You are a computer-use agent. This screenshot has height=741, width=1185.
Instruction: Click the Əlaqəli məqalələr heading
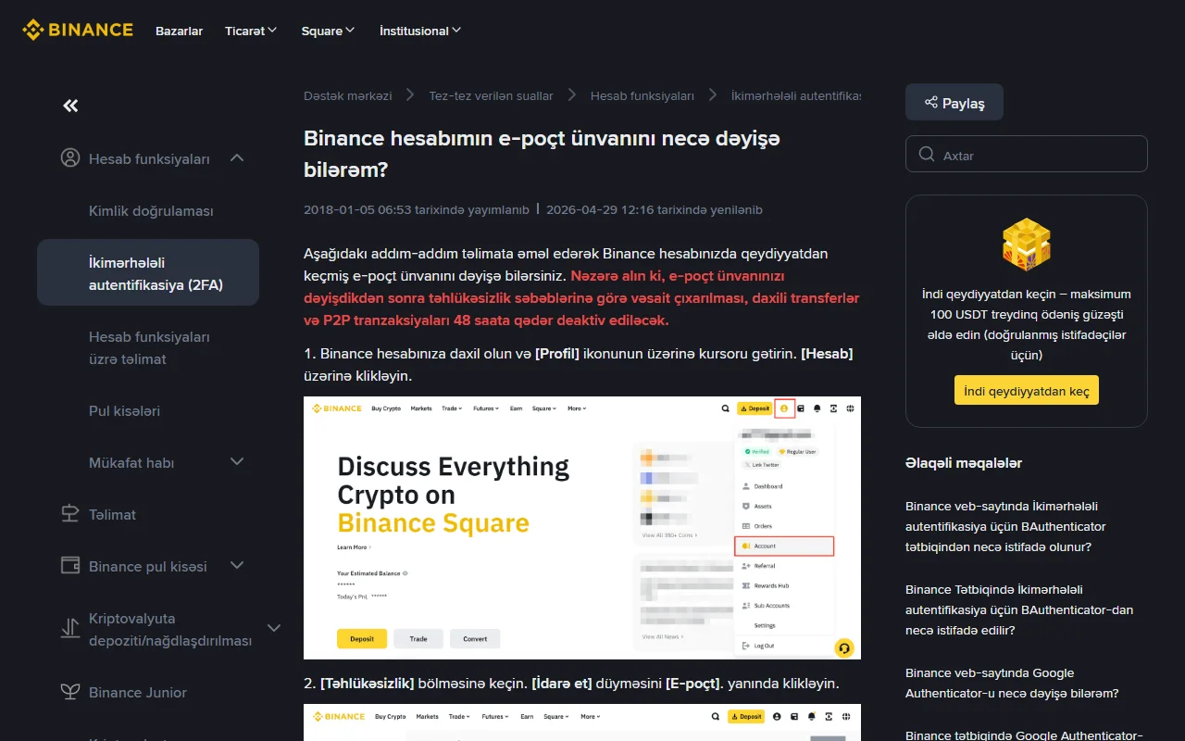click(964, 462)
